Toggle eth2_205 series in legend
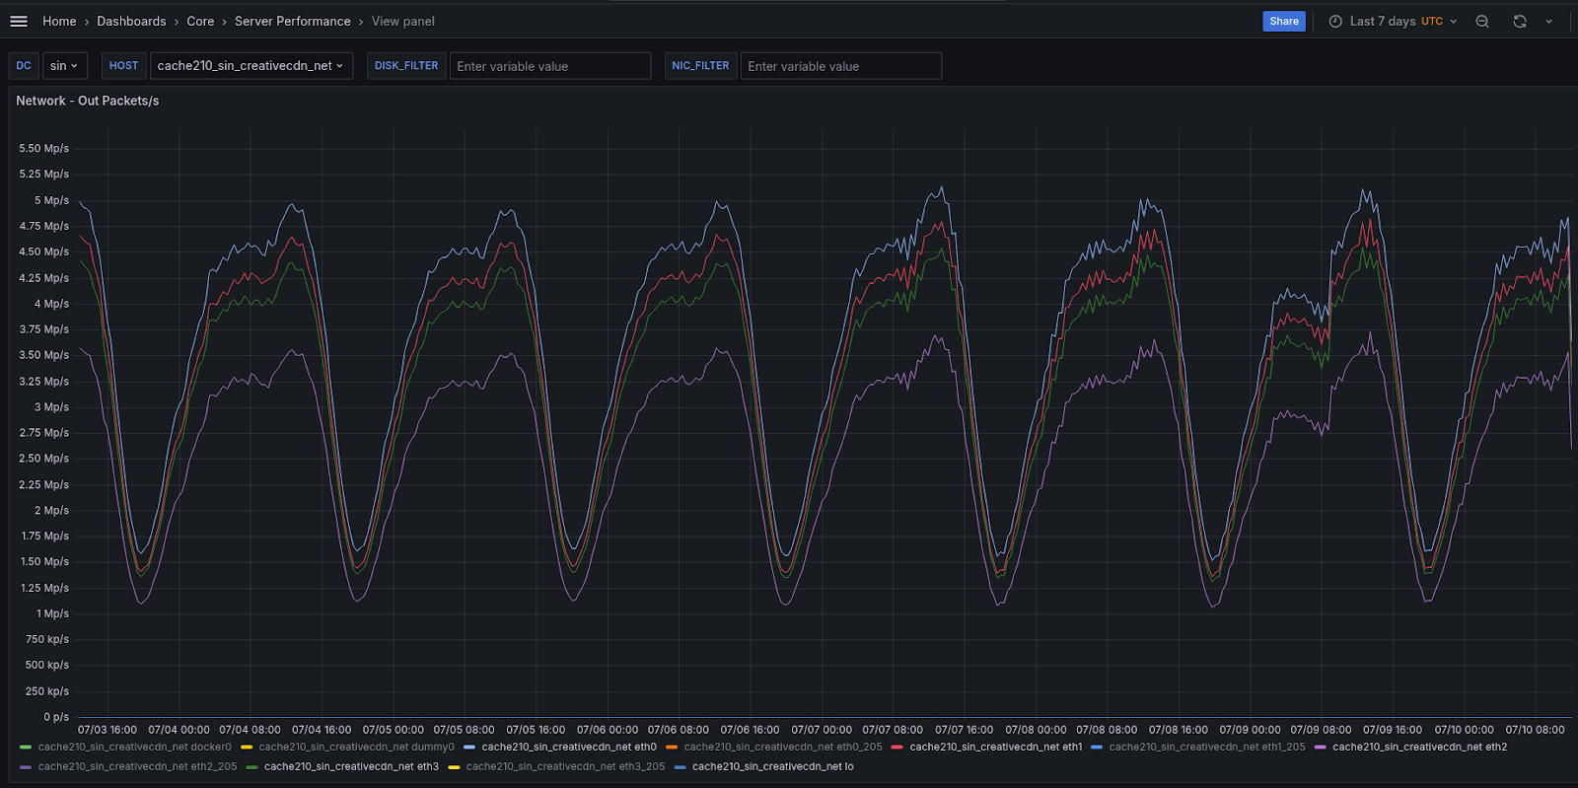1578x788 pixels. point(138,766)
